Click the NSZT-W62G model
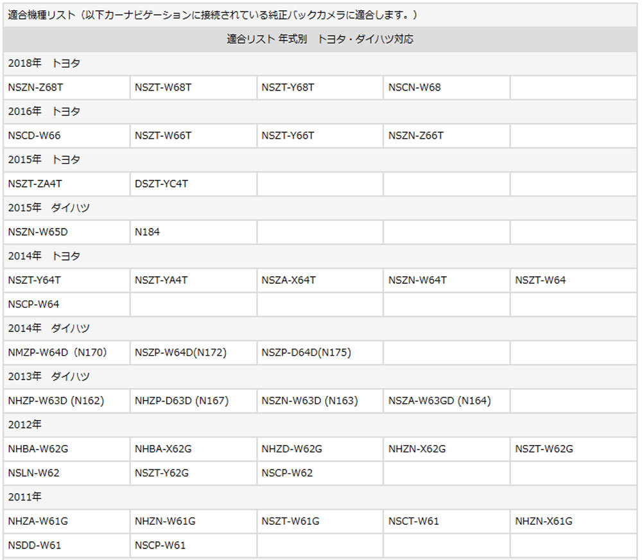This screenshot has height=560, width=642. (573, 449)
